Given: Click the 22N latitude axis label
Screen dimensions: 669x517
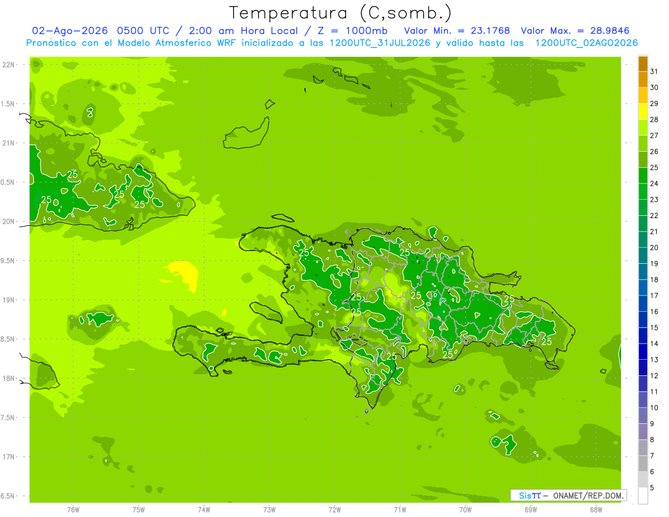Looking at the screenshot, I should tap(9, 65).
